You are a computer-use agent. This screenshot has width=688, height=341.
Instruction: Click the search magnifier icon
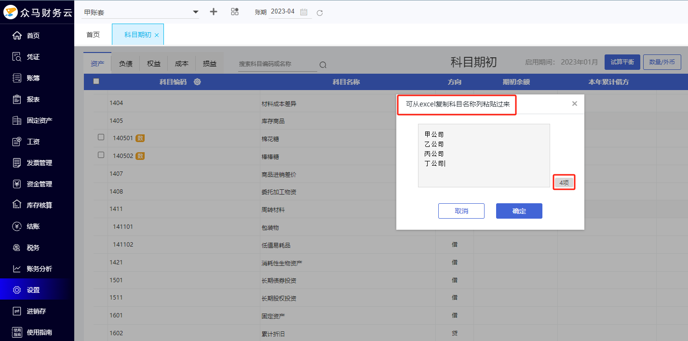click(x=323, y=65)
